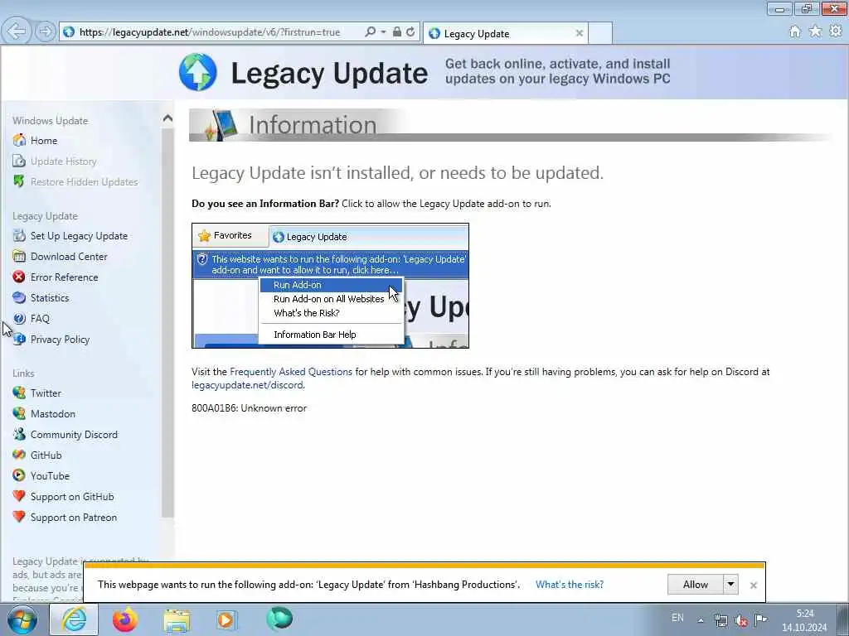Viewport: 849px width, 636px height.
Task: Click Set Up Legacy Update link
Action: click(79, 236)
